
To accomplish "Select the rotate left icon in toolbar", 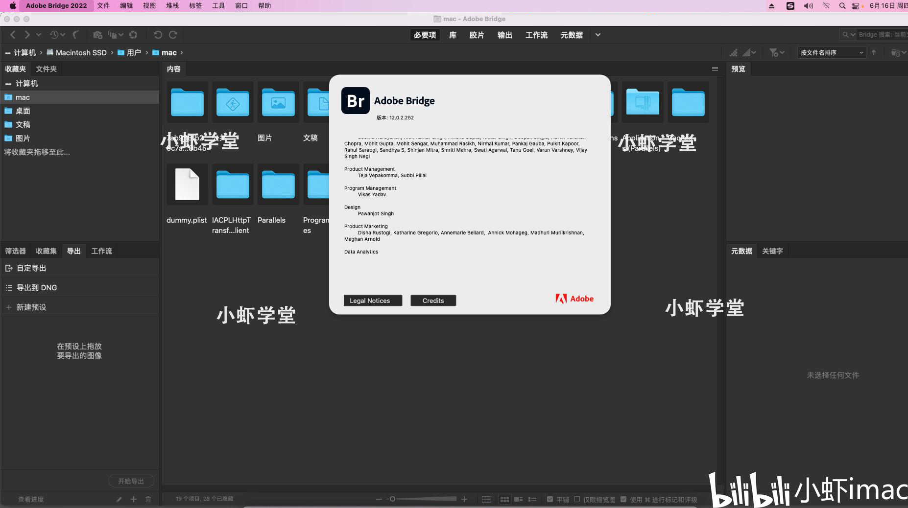I will [157, 34].
